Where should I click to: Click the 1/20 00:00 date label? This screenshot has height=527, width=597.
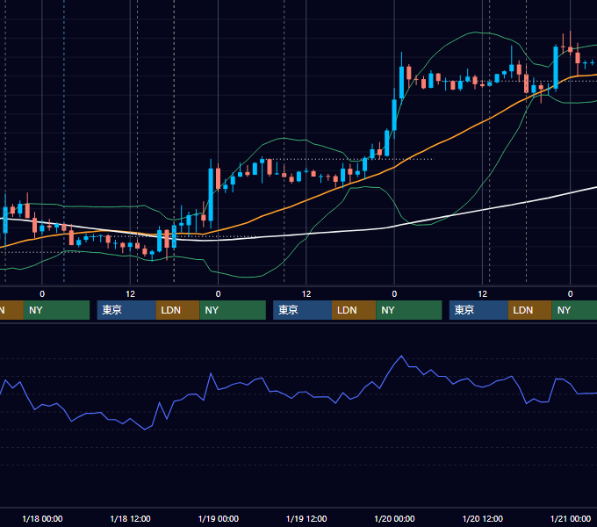(394, 518)
